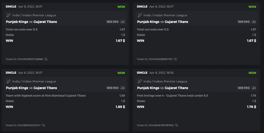Copy ticket ID ending in 817133
Screen dimensions: 264x133
(x=175, y=59)
